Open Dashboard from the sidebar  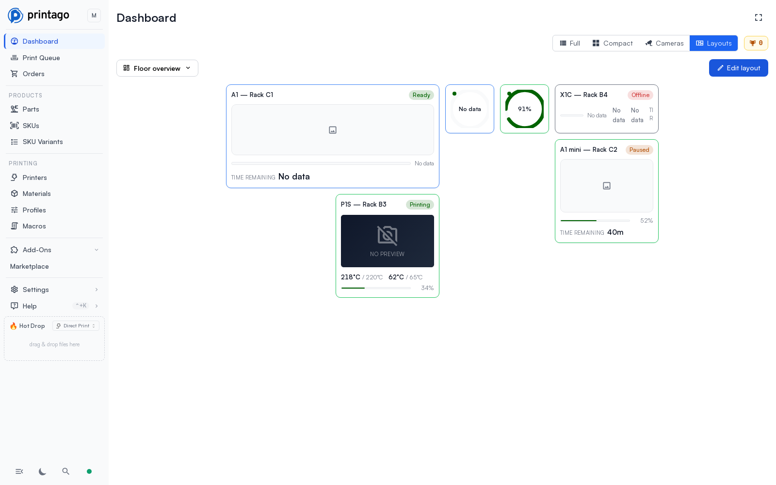(x=54, y=41)
